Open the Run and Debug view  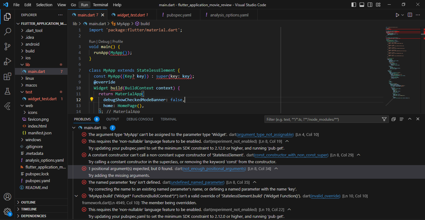(7, 61)
